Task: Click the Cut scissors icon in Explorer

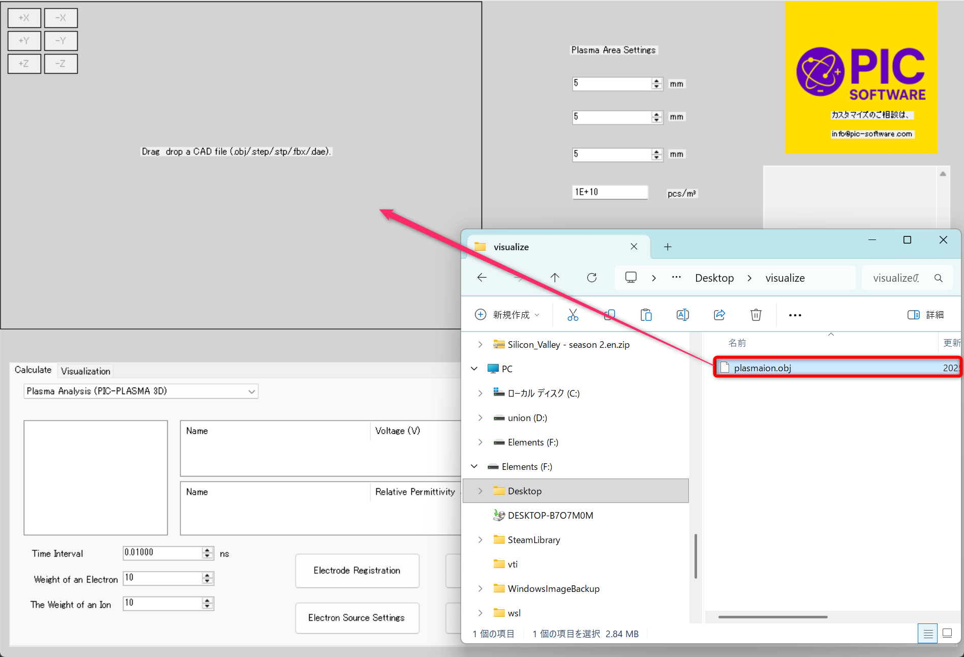Action: point(573,315)
